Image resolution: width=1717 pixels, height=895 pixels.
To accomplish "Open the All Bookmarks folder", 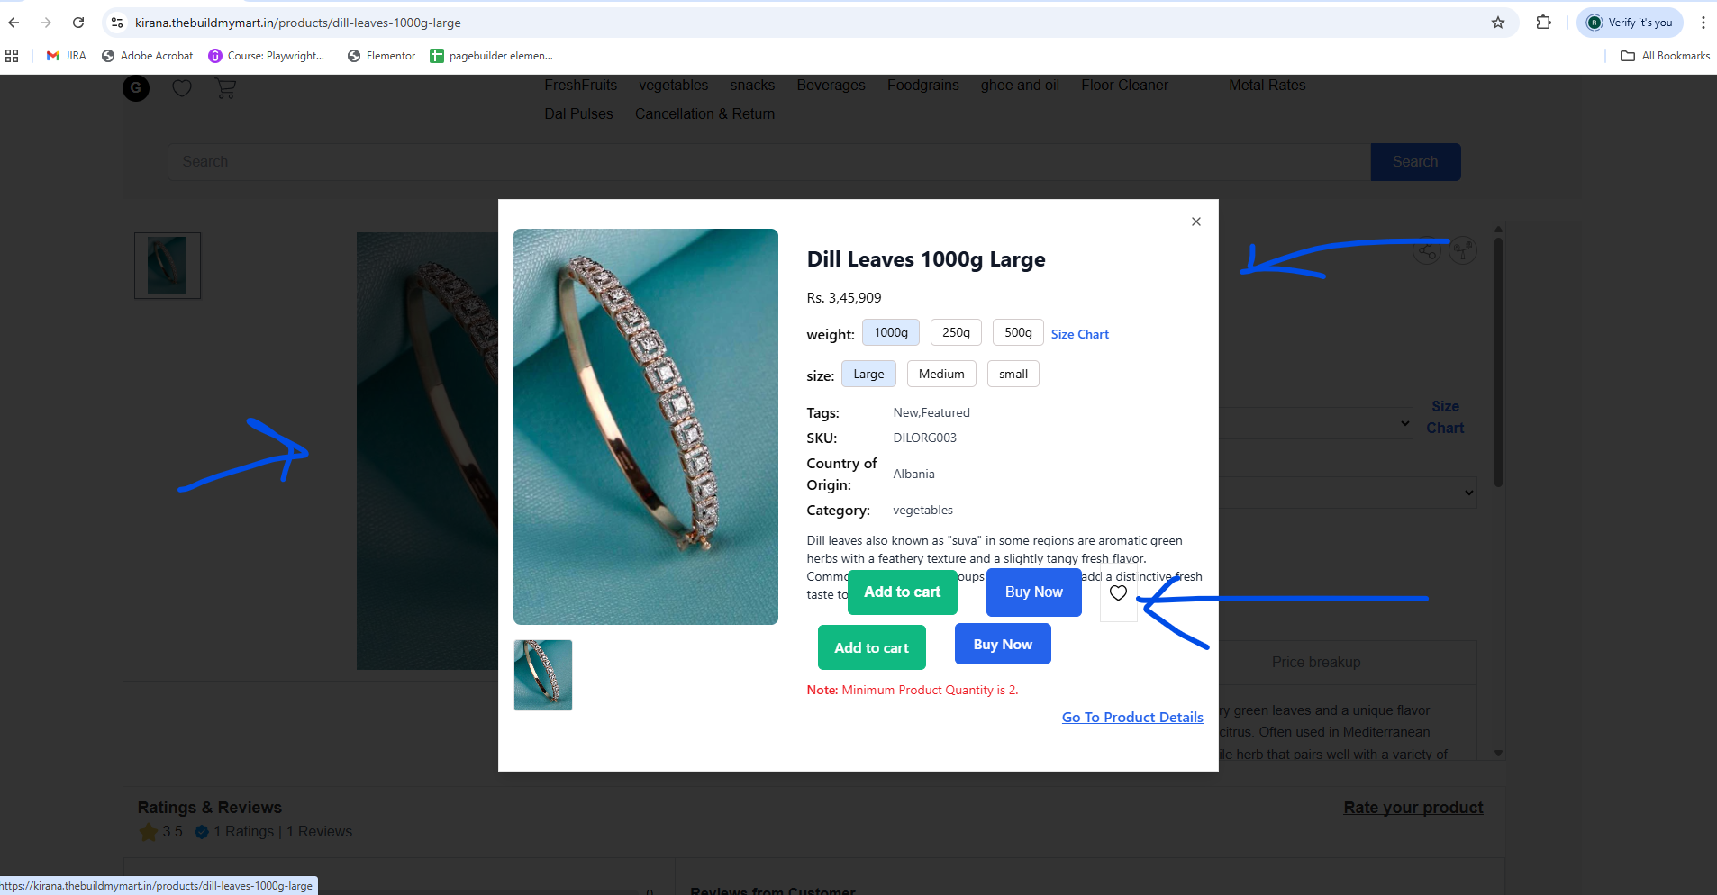I will click(1666, 56).
